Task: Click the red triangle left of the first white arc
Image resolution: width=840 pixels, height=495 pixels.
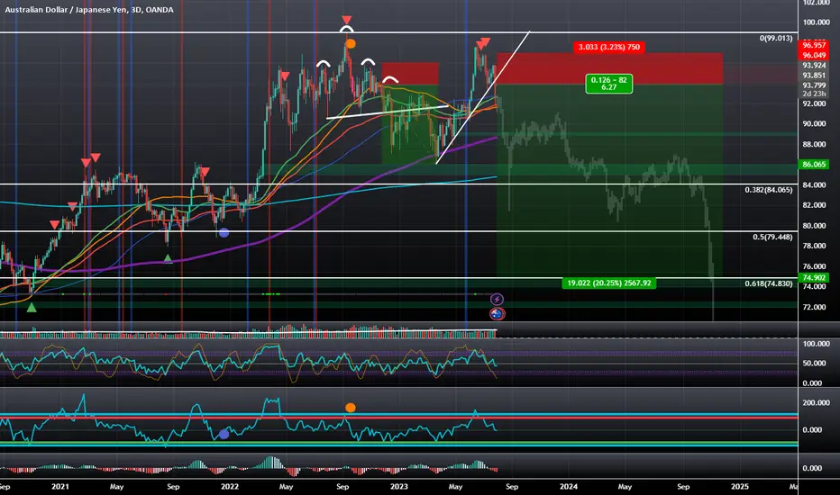Action: tap(286, 76)
